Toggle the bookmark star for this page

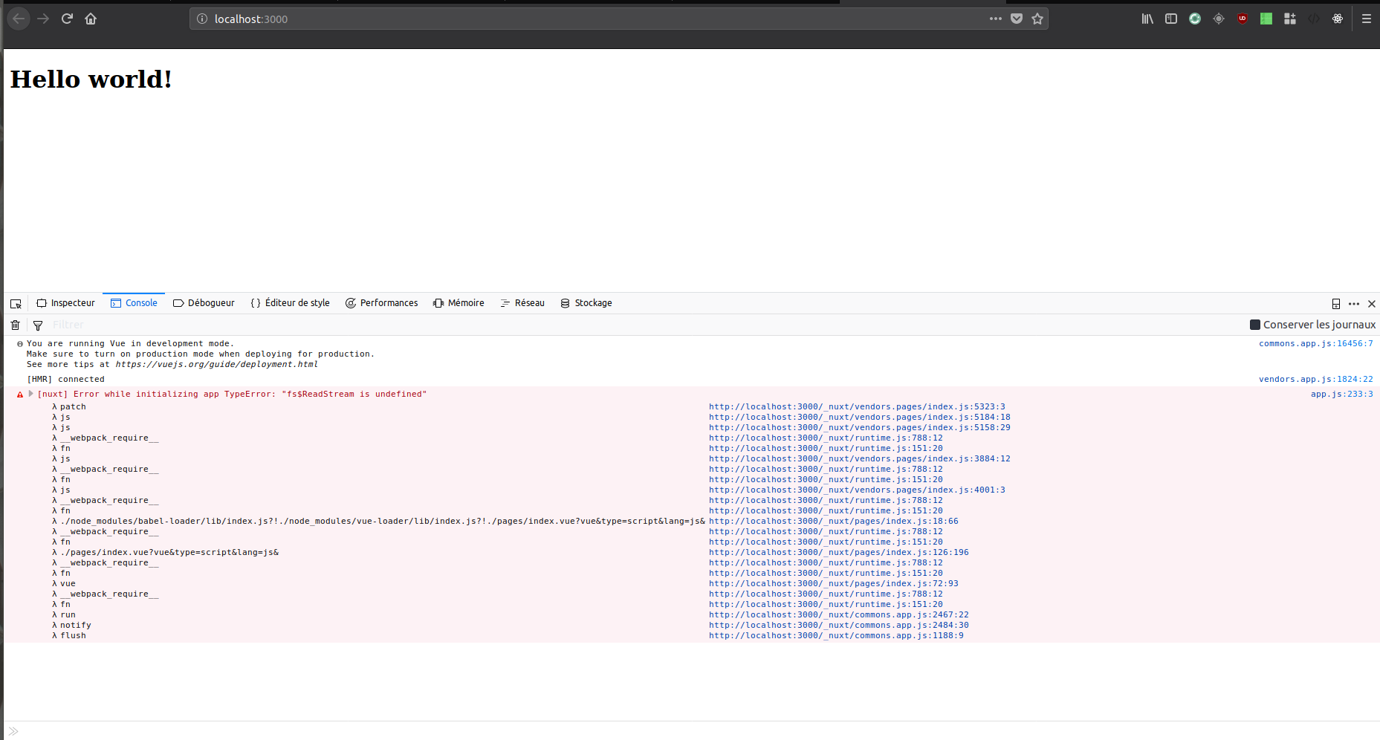click(x=1037, y=19)
